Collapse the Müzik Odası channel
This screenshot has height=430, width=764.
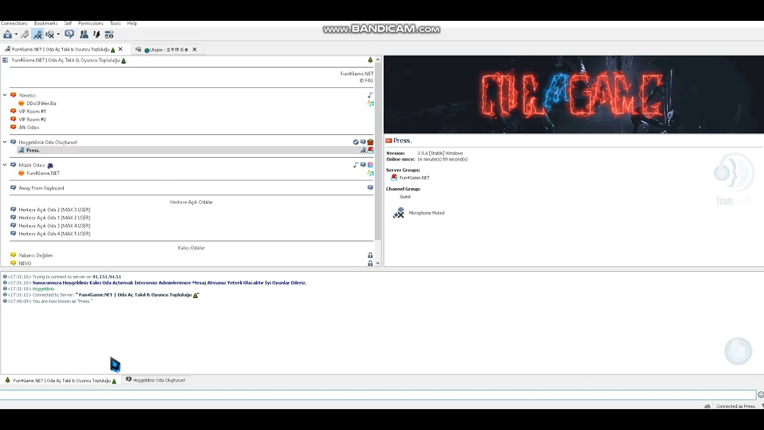click(x=5, y=165)
